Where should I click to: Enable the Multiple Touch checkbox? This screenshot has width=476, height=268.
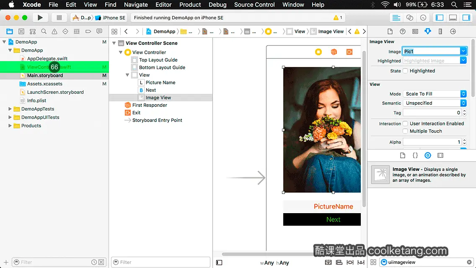click(405, 131)
